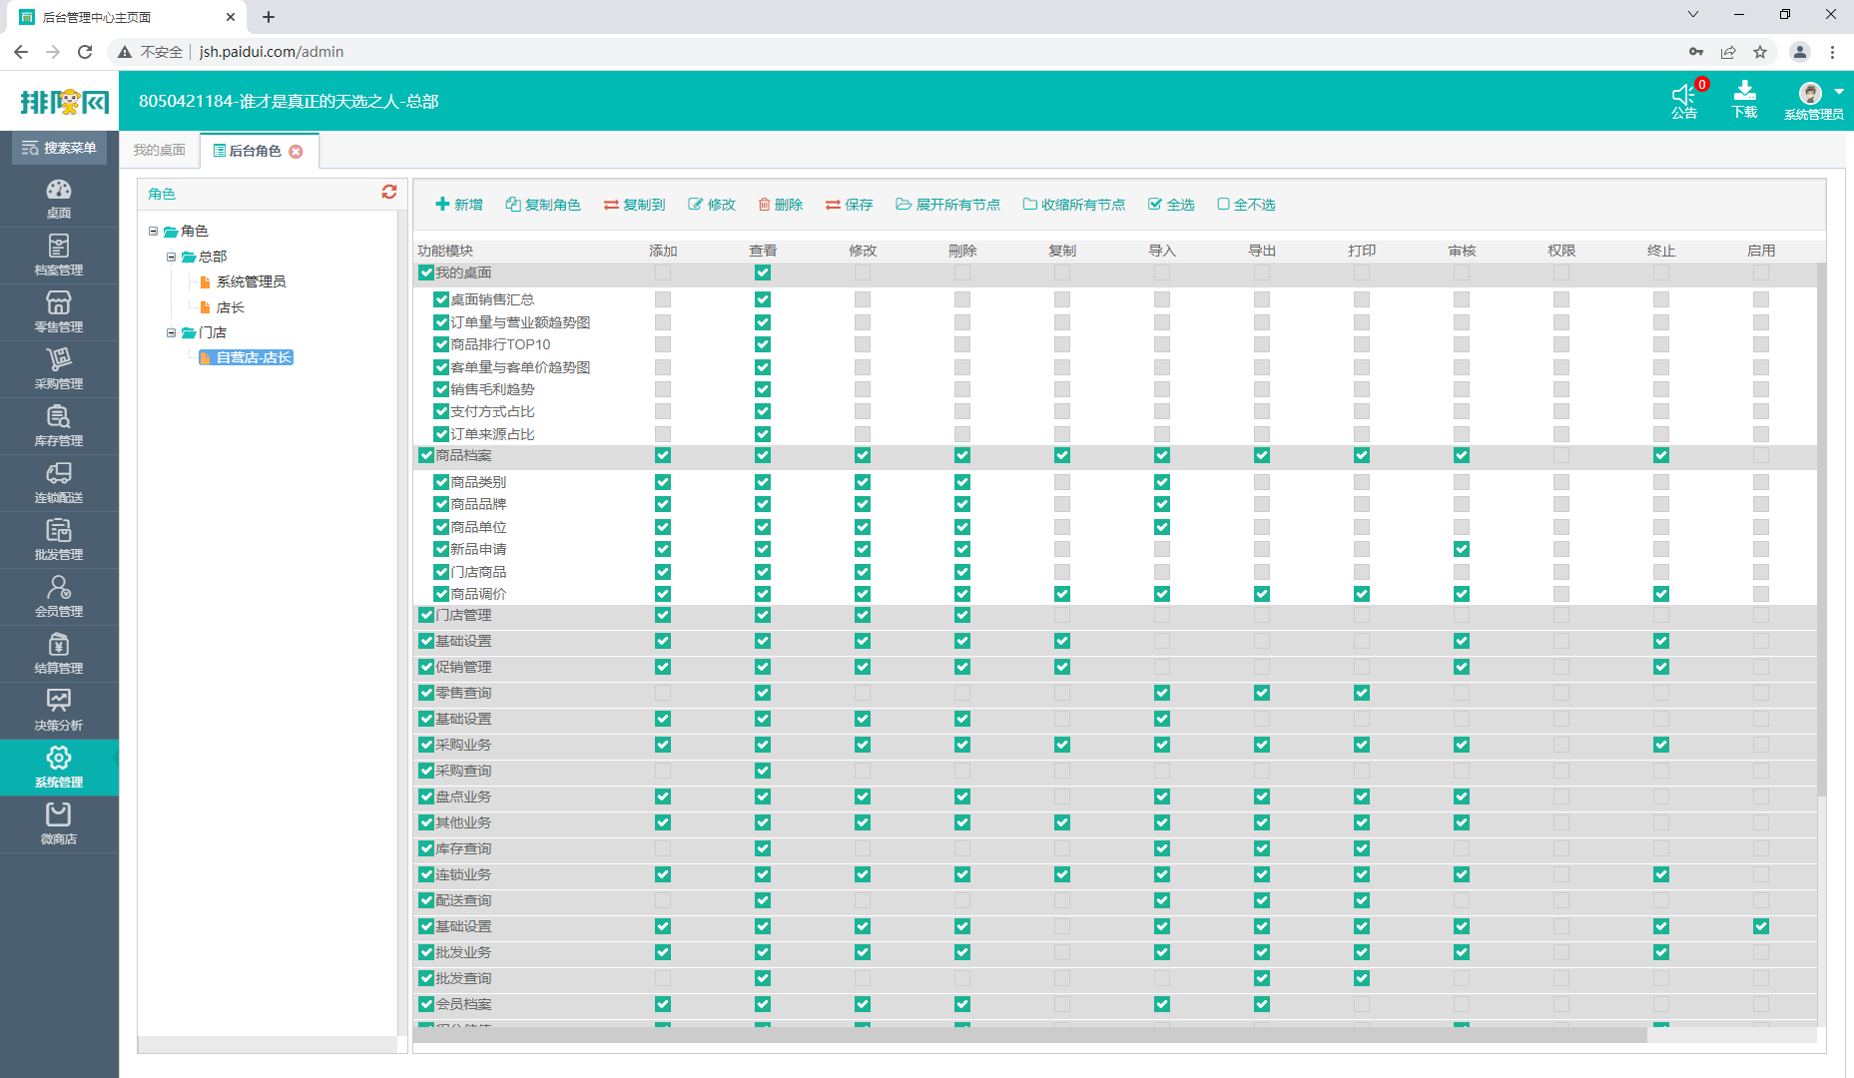This screenshot has width=1854, height=1078.
Task: Click the horizontal scrollbar of the permissions table
Action: [x=1030, y=1036]
